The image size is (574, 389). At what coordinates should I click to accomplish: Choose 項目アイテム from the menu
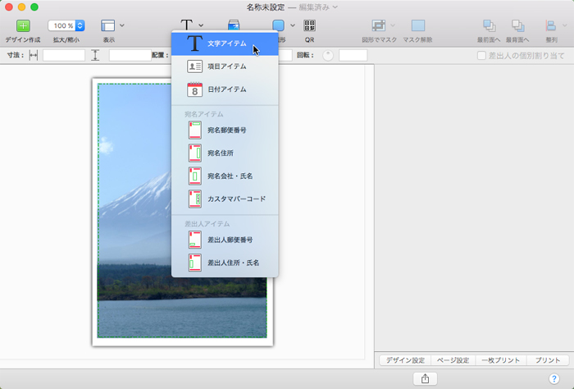click(x=225, y=66)
